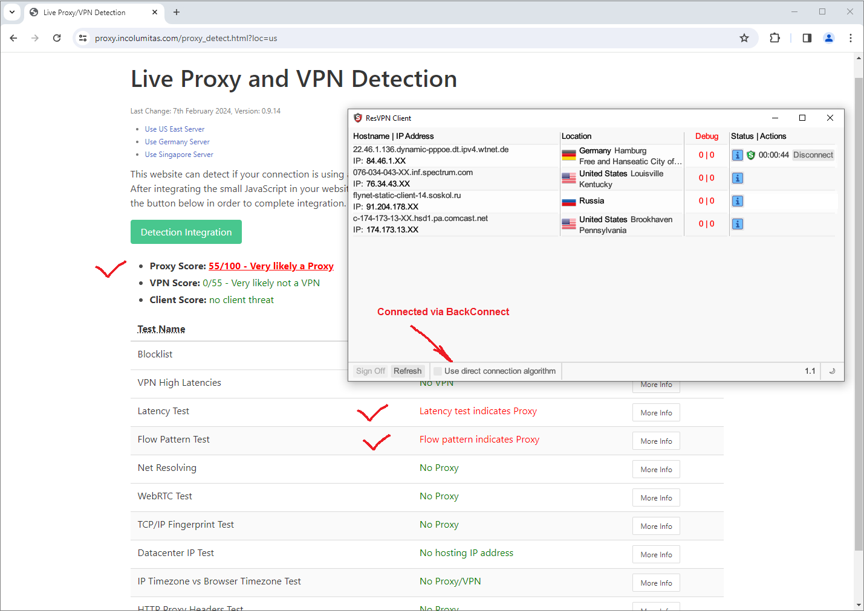Screen dimensions: 864x611
Task: Click info icon for Germany Hamburg row
Action: 738,155
